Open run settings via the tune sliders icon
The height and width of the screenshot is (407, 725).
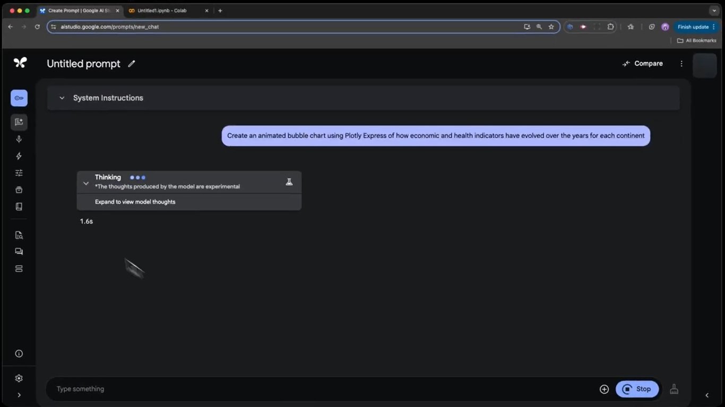coord(19,173)
